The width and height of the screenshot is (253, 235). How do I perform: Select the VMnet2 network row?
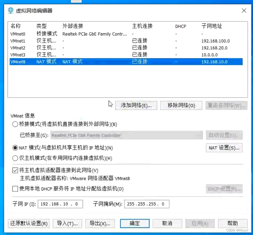pyautogui.click(x=126, y=48)
